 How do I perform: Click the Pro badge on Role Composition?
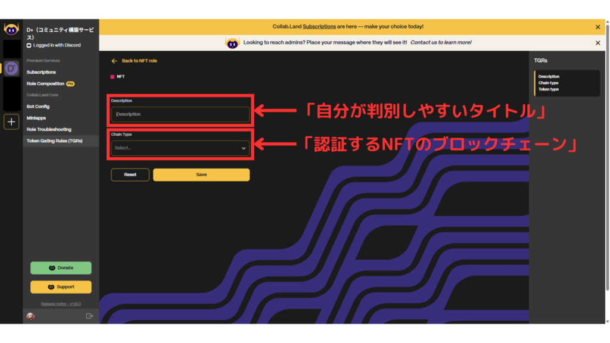pyautogui.click(x=70, y=83)
